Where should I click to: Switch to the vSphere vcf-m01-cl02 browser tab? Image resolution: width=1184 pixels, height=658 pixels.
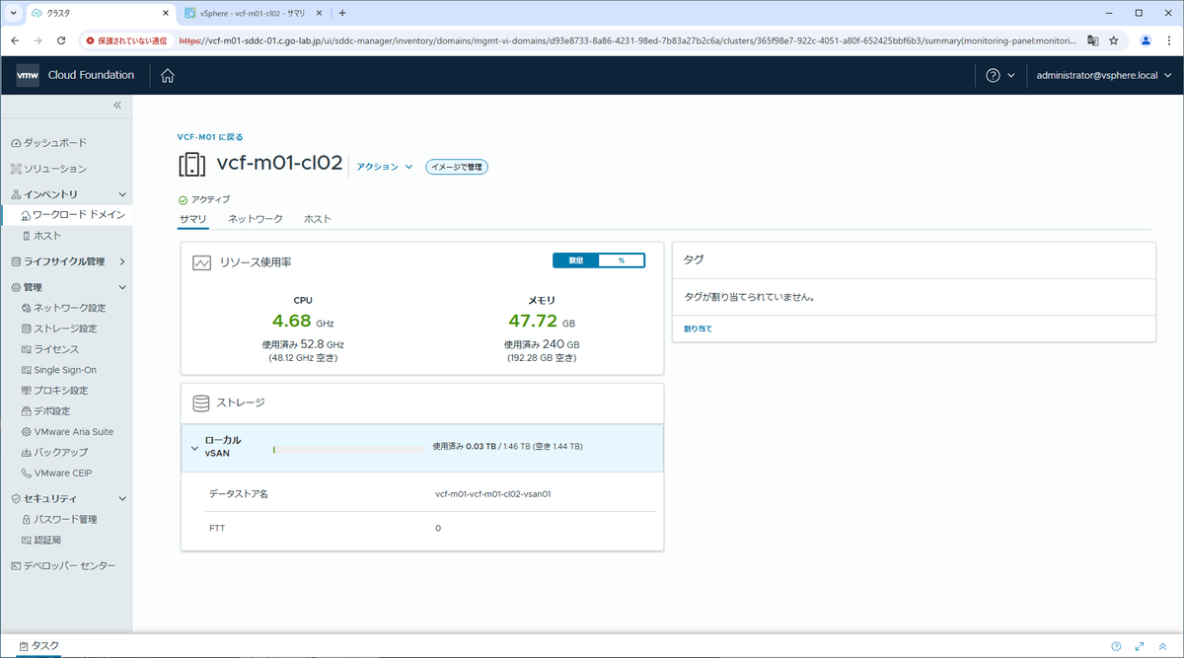tap(252, 13)
